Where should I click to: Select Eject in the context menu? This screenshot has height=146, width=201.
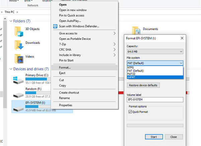point(62,72)
